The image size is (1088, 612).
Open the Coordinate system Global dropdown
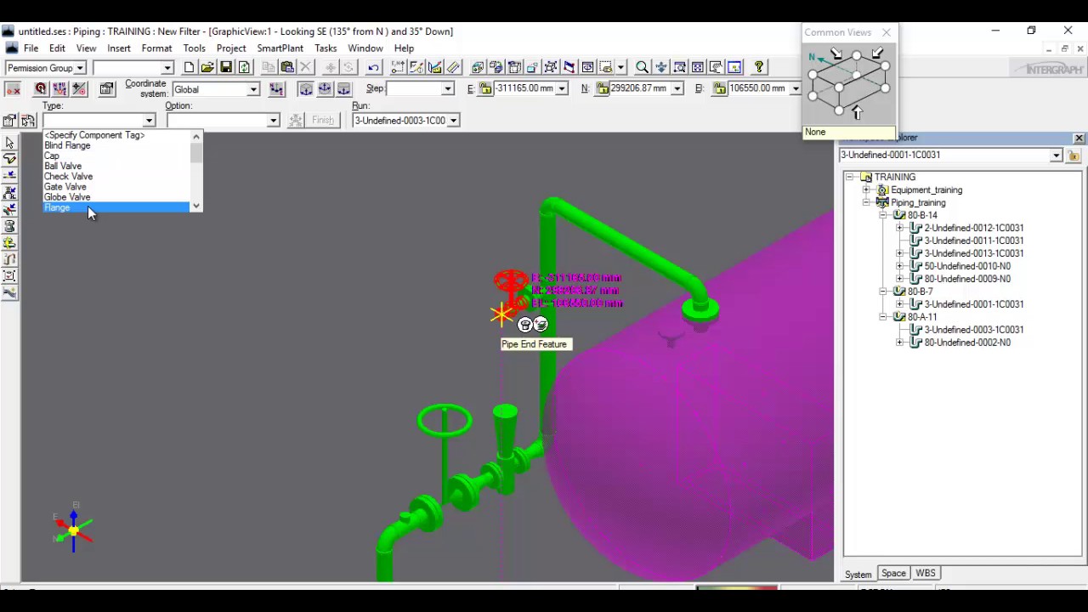pos(252,89)
